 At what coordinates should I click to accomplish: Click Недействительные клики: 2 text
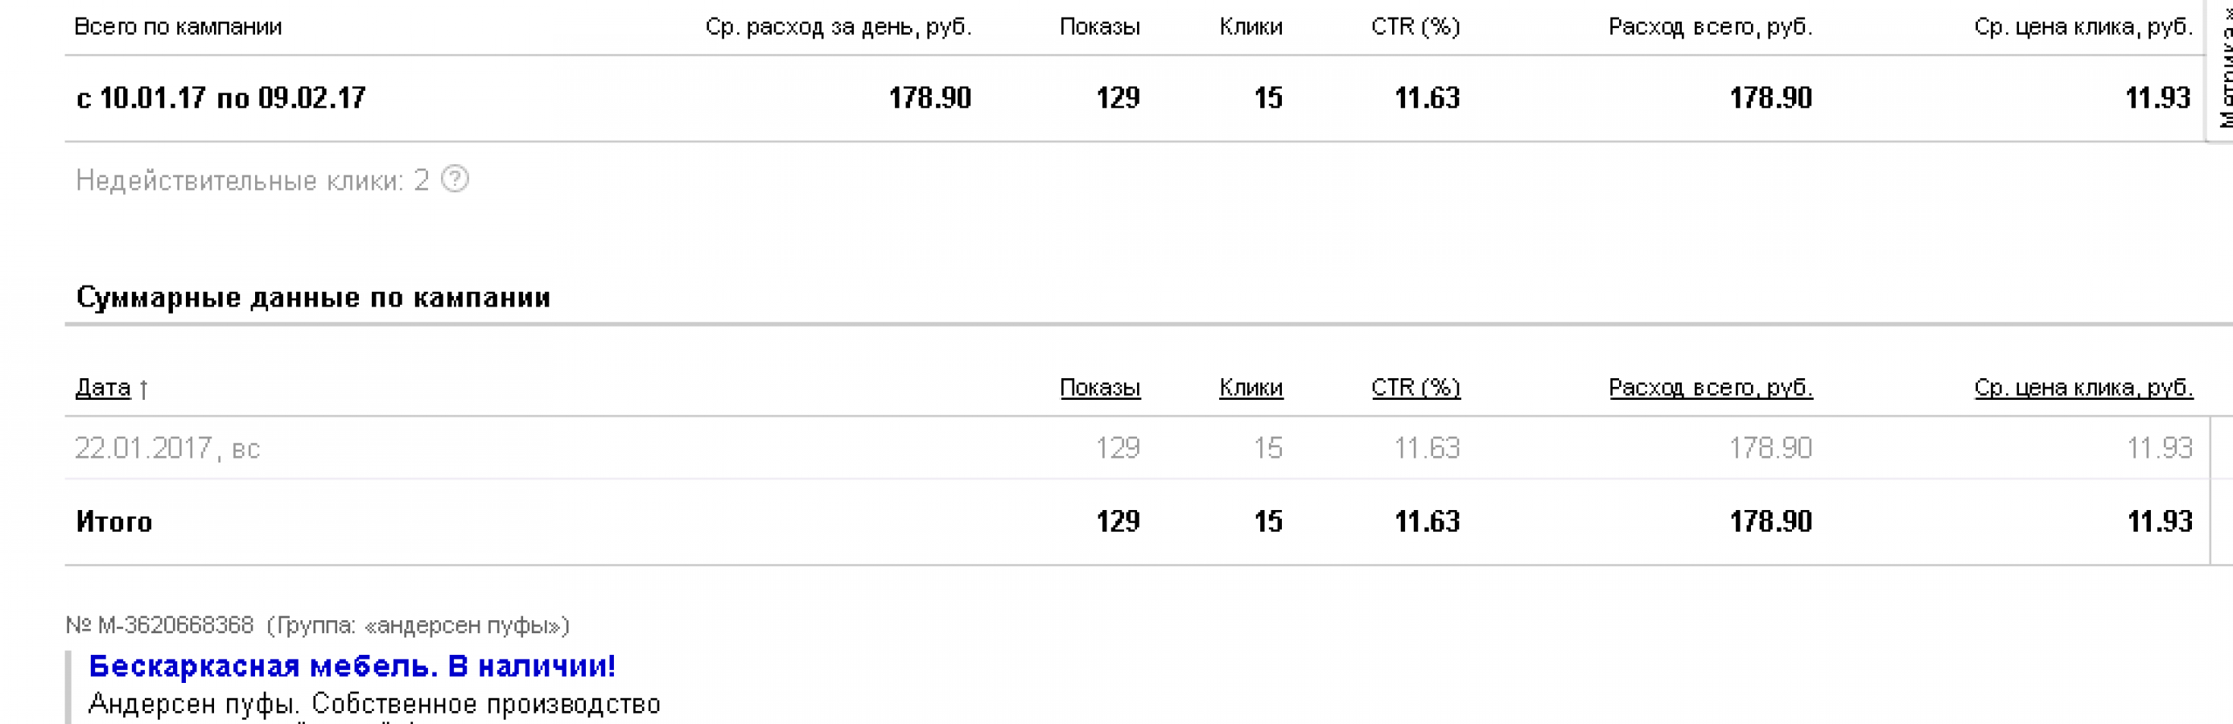[x=252, y=180]
